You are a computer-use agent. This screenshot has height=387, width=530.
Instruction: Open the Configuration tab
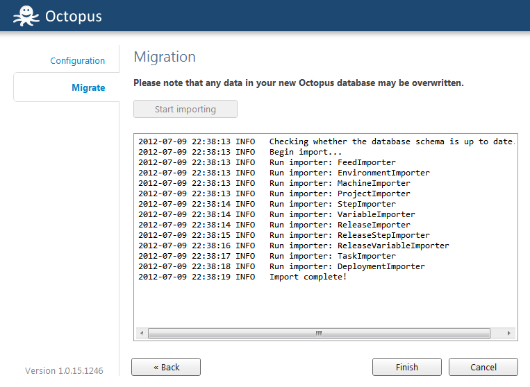pyautogui.click(x=77, y=61)
